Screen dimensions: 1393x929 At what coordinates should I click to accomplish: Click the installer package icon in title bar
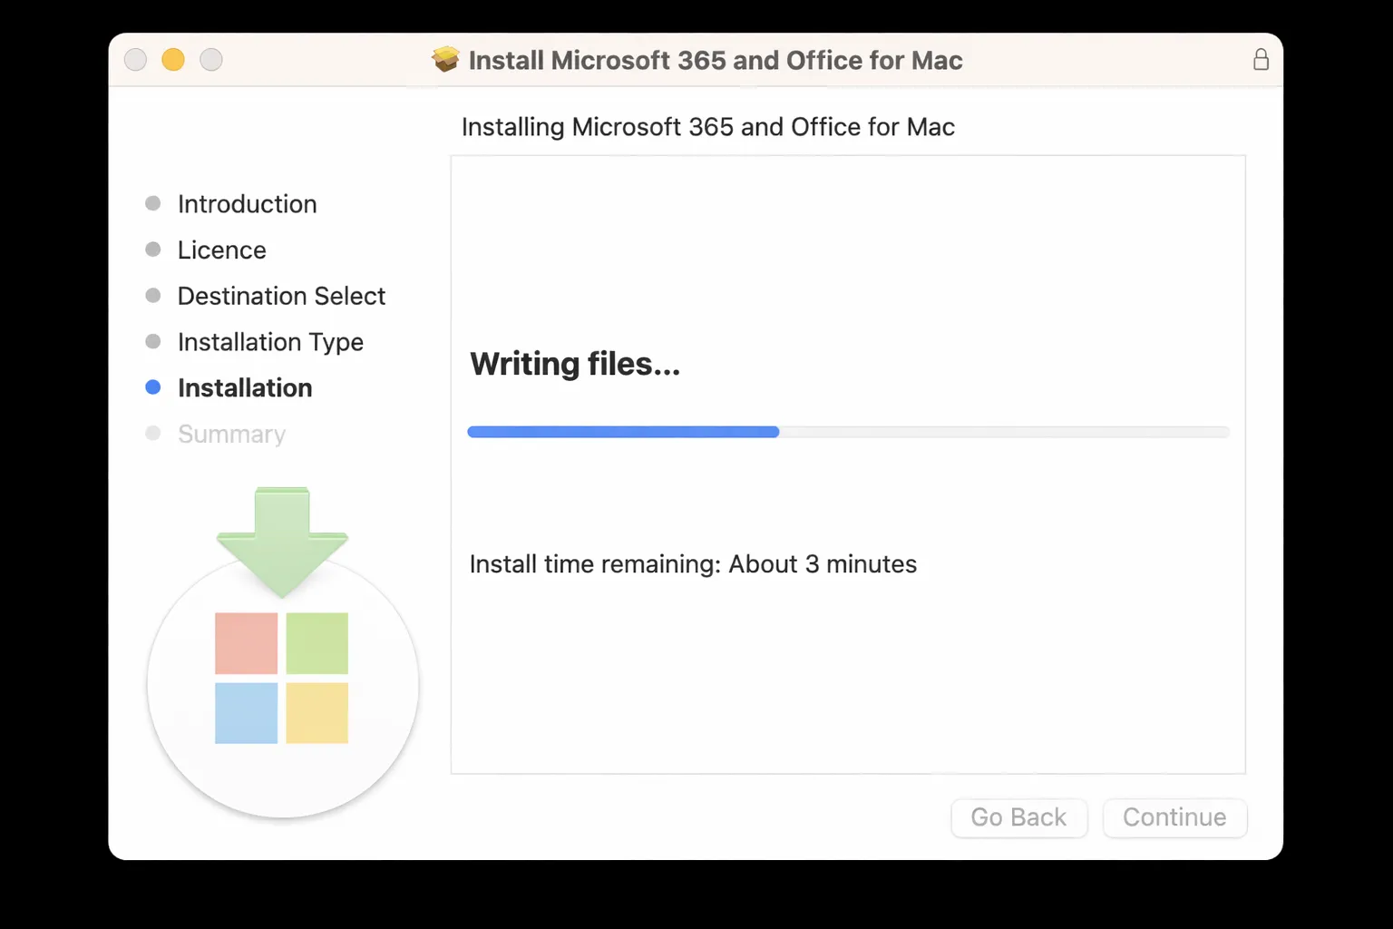pyautogui.click(x=445, y=59)
